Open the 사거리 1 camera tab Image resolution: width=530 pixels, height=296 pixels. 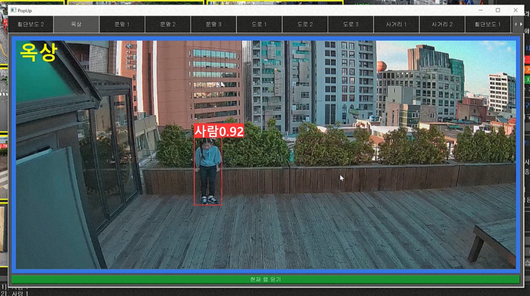tap(396, 24)
